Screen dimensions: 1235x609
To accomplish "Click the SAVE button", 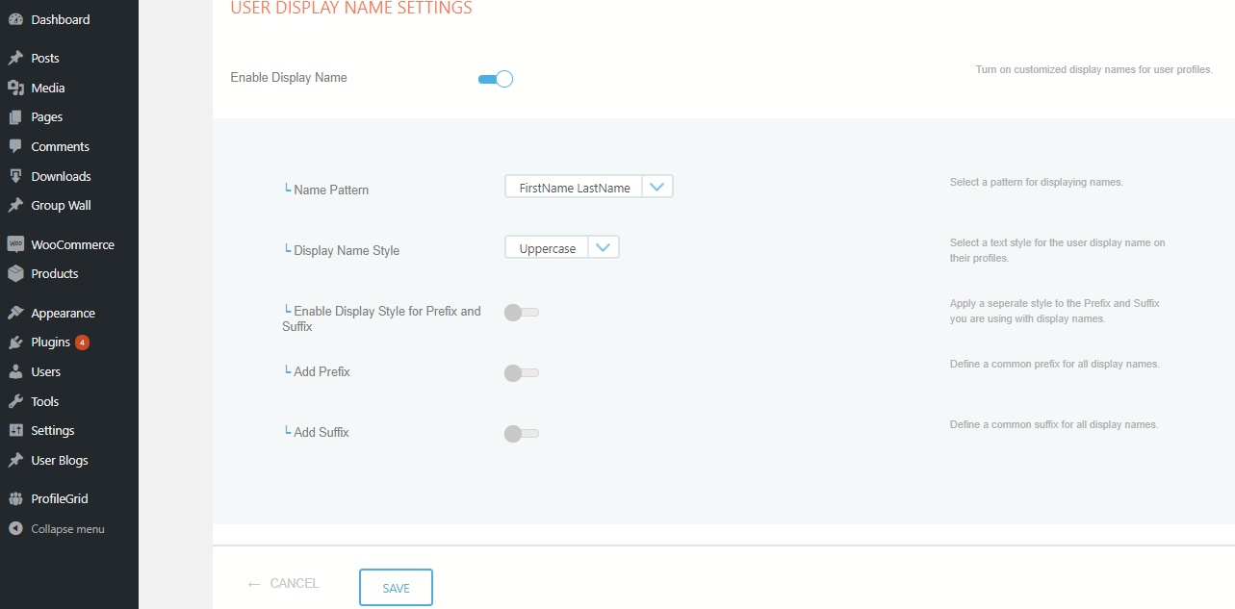I will coord(396,587).
